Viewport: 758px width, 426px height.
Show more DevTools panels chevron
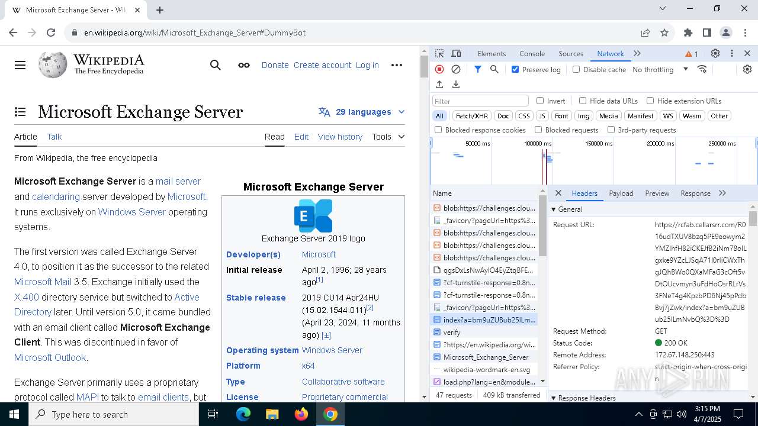pyautogui.click(x=637, y=53)
